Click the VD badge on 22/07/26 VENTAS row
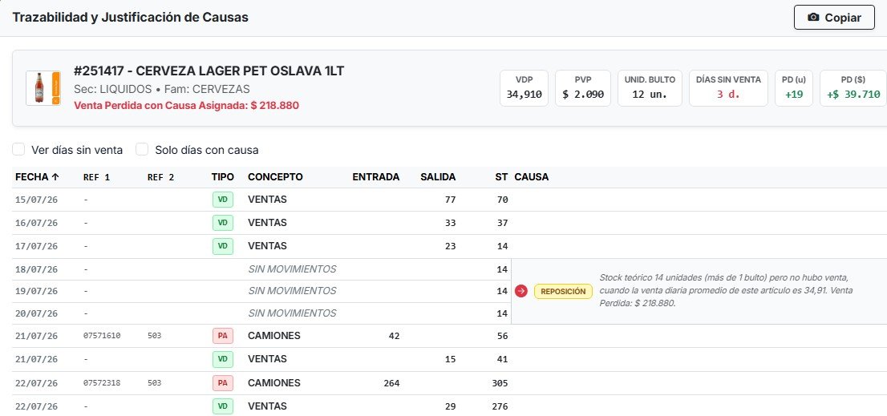887x416 pixels. pos(222,406)
